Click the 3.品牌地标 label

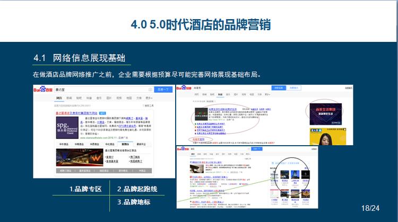[x=134, y=202]
